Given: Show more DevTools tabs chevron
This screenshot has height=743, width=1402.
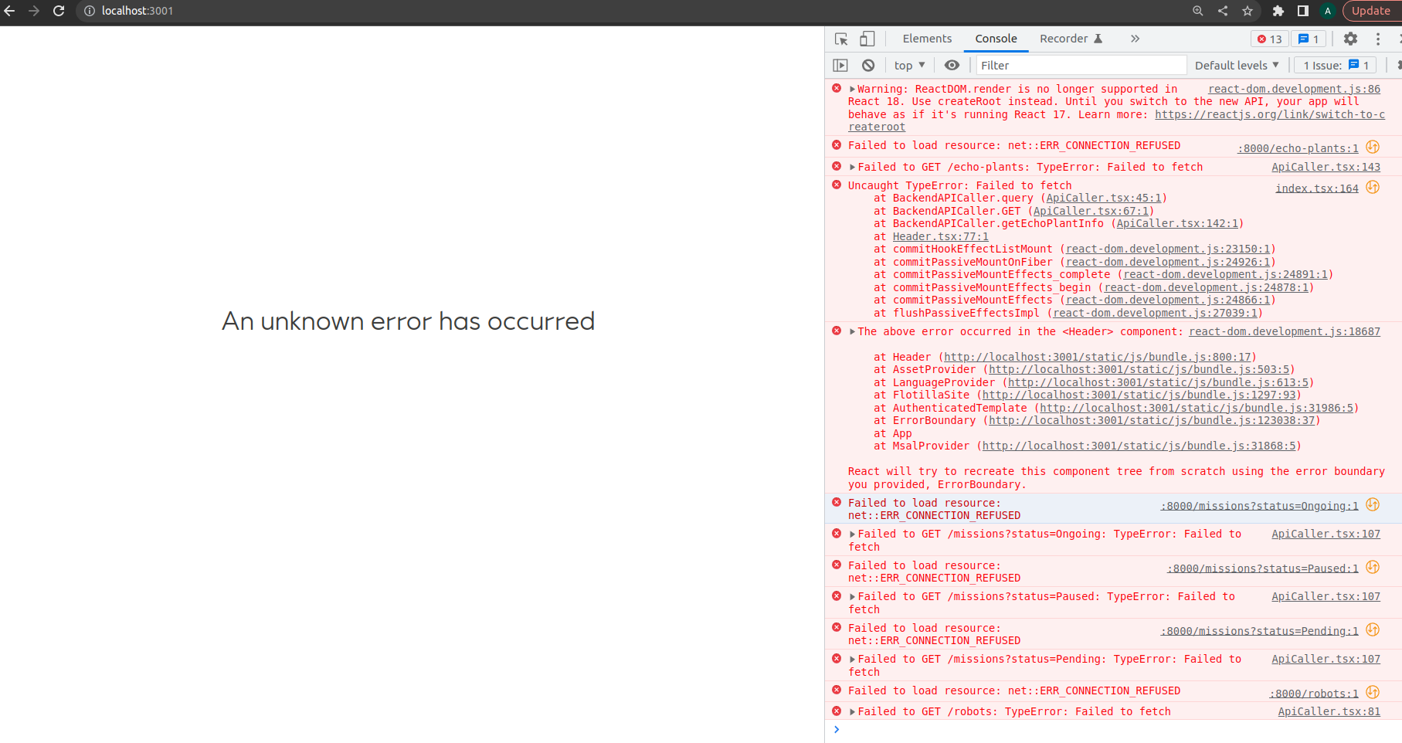Looking at the screenshot, I should click(x=1135, y=39).
